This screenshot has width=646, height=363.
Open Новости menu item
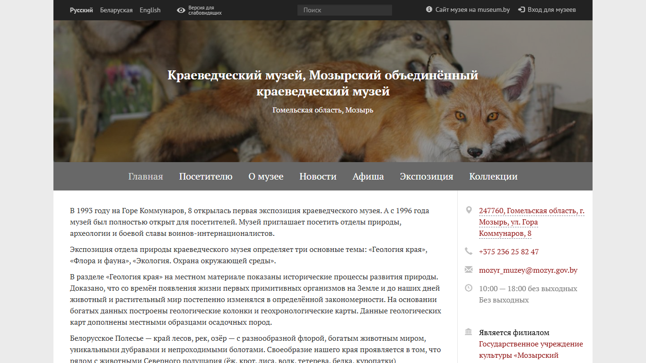click(x=318, y=176)
